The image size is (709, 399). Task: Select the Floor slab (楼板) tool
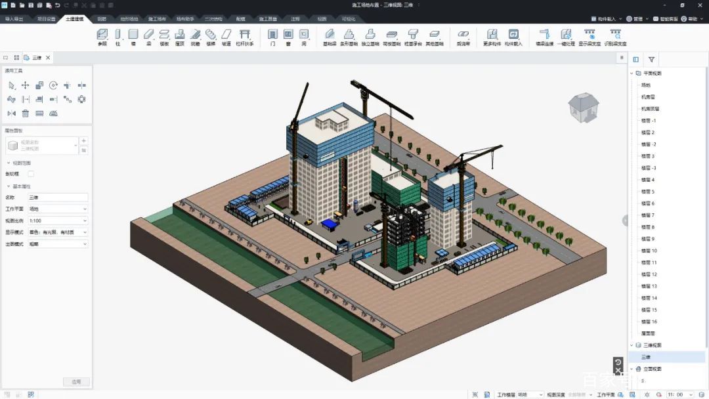coord(164,37)
